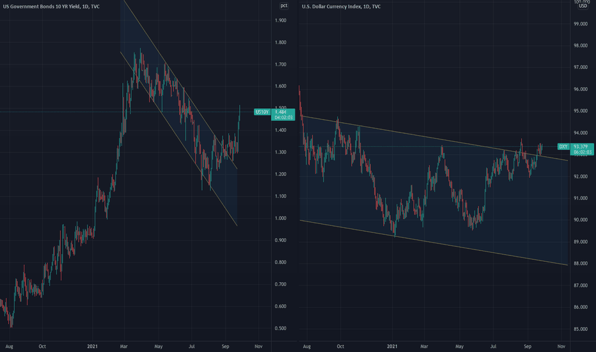
Task: Select the upper channel trendline on DXY chart
Action: tap(434, 138)
